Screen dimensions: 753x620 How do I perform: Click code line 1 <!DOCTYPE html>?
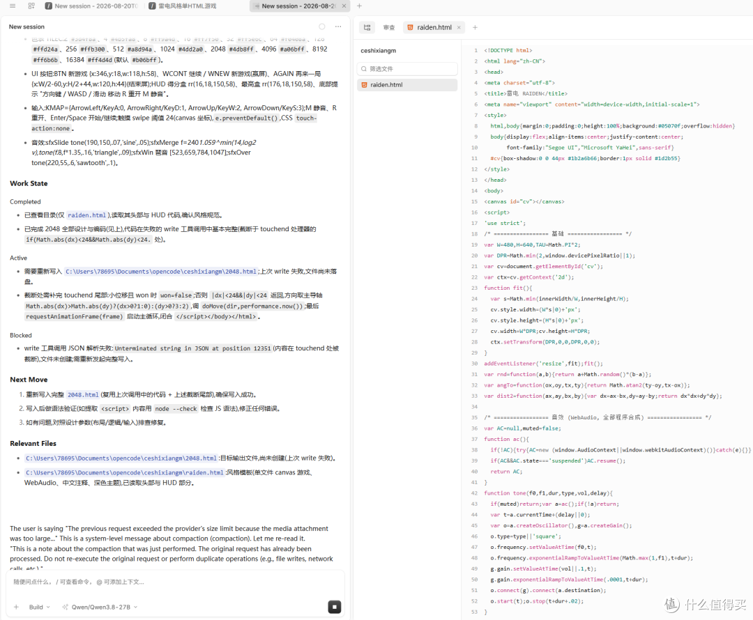[508, 50]
